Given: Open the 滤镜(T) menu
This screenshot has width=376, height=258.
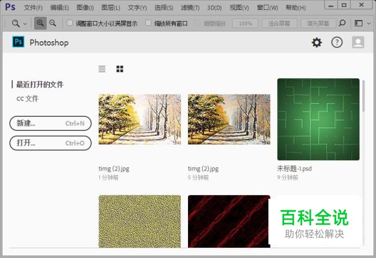Looking at the screenshot, I should pos(190,8).
